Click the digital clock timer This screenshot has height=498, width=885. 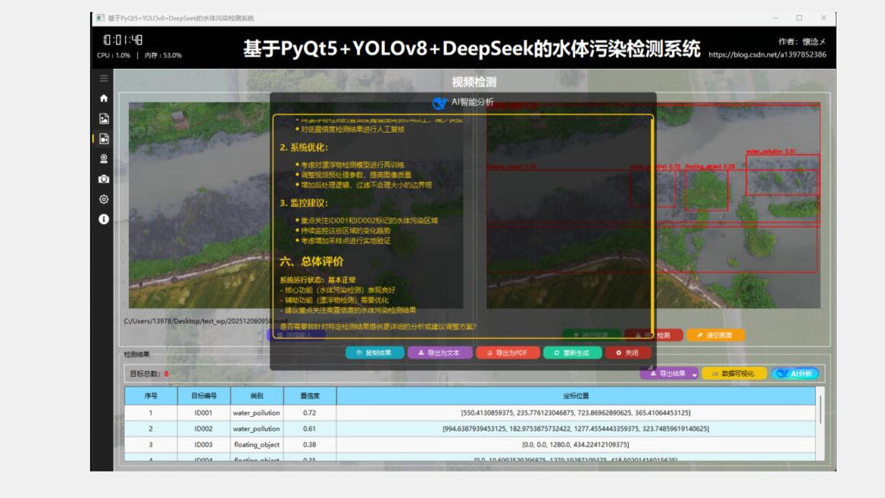click(123, 39)
